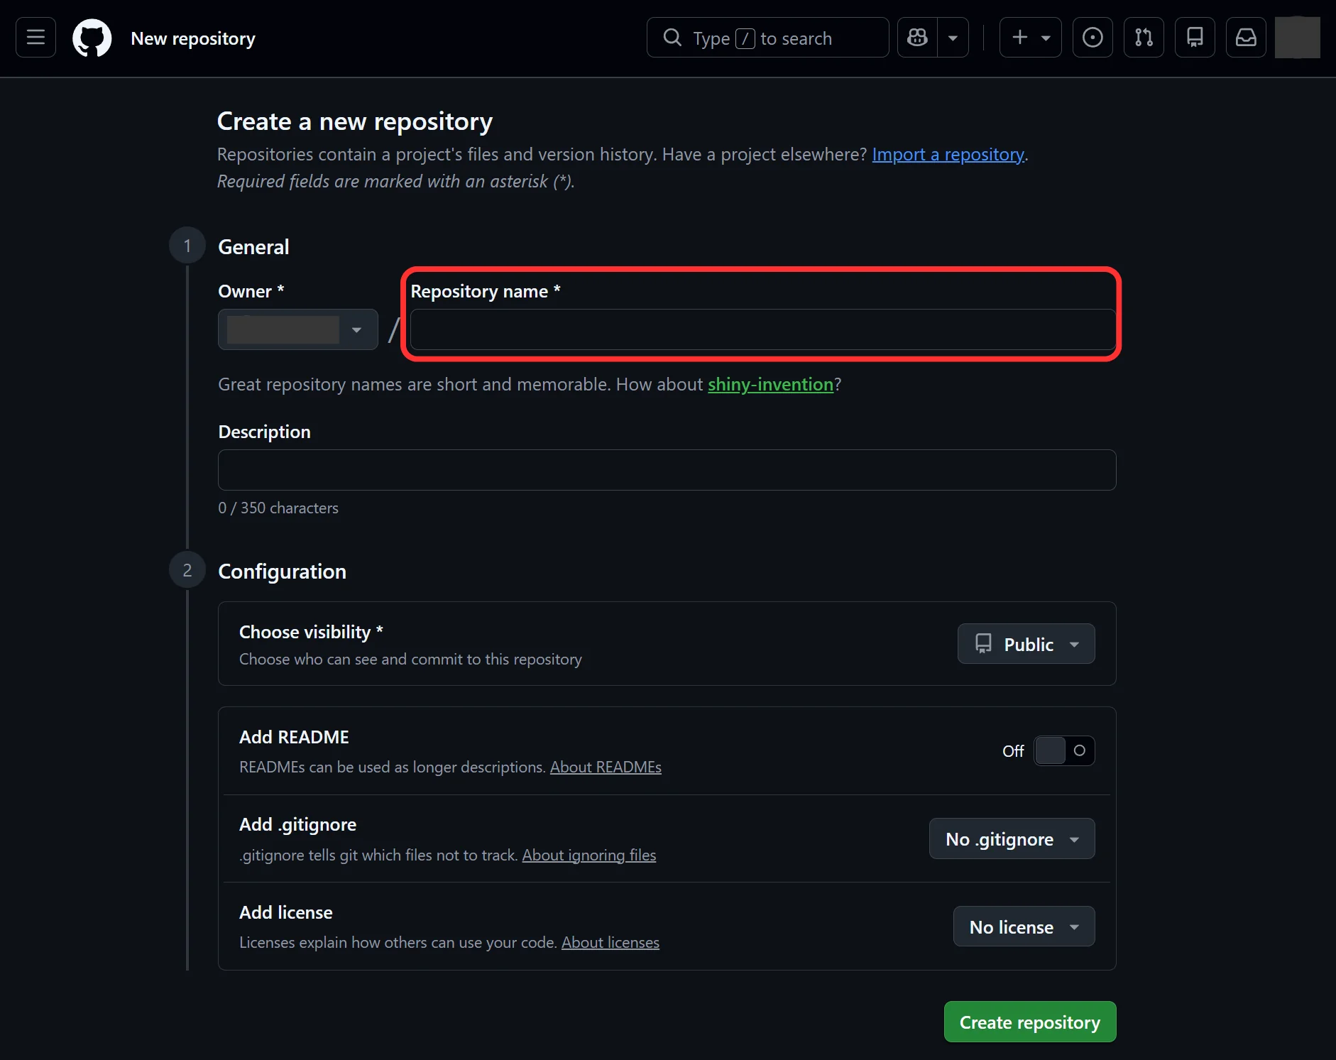Toggle the Add README switch on
The height and width of the screenshot is (1060, 1336).
(1064, 750)
